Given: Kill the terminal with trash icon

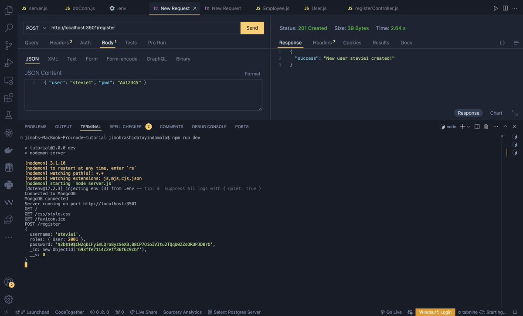Looking at the screenshot, I should pyautogui.click(x=486, y=126).
